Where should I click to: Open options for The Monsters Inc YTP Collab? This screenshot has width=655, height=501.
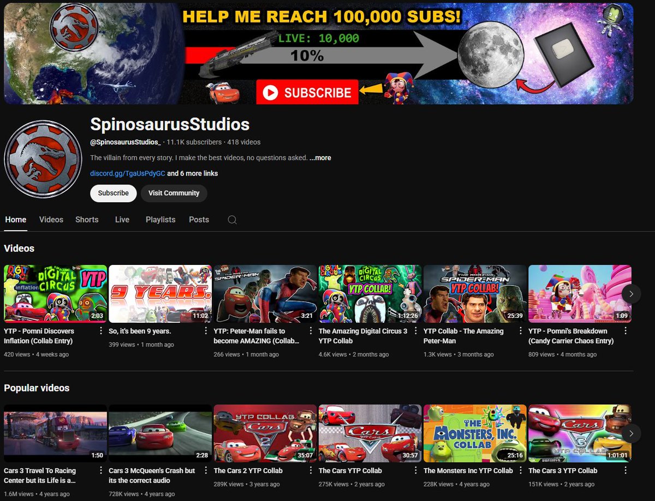click(x=520, y=470)
